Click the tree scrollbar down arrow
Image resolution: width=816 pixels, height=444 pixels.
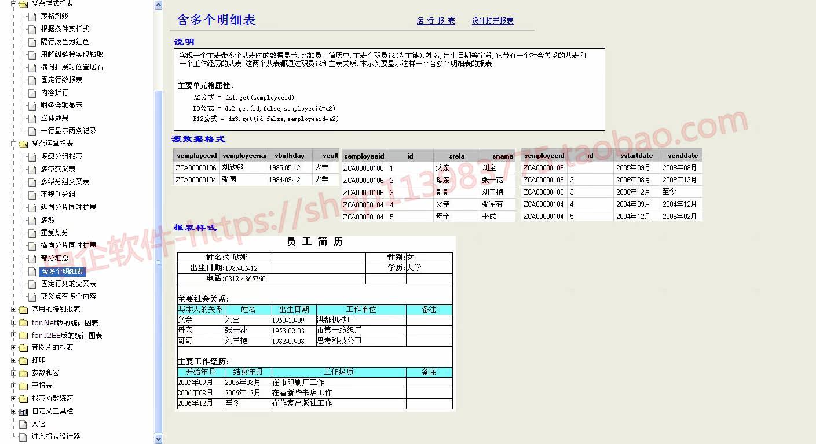click(159, 439)
